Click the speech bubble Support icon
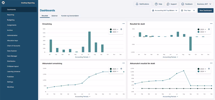 pos(168,4)
